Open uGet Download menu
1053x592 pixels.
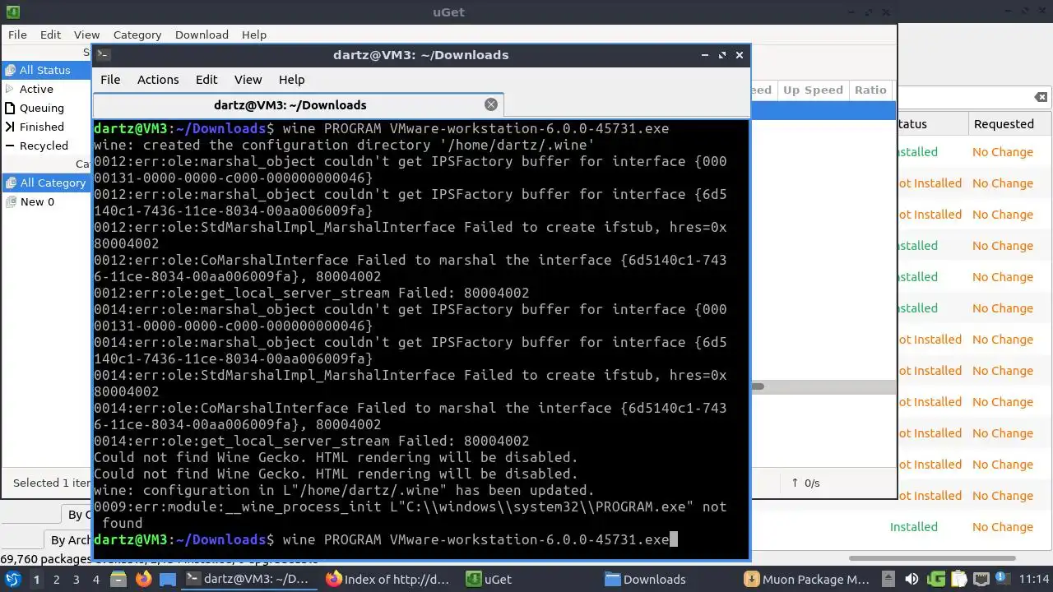[x=202, y=35]
